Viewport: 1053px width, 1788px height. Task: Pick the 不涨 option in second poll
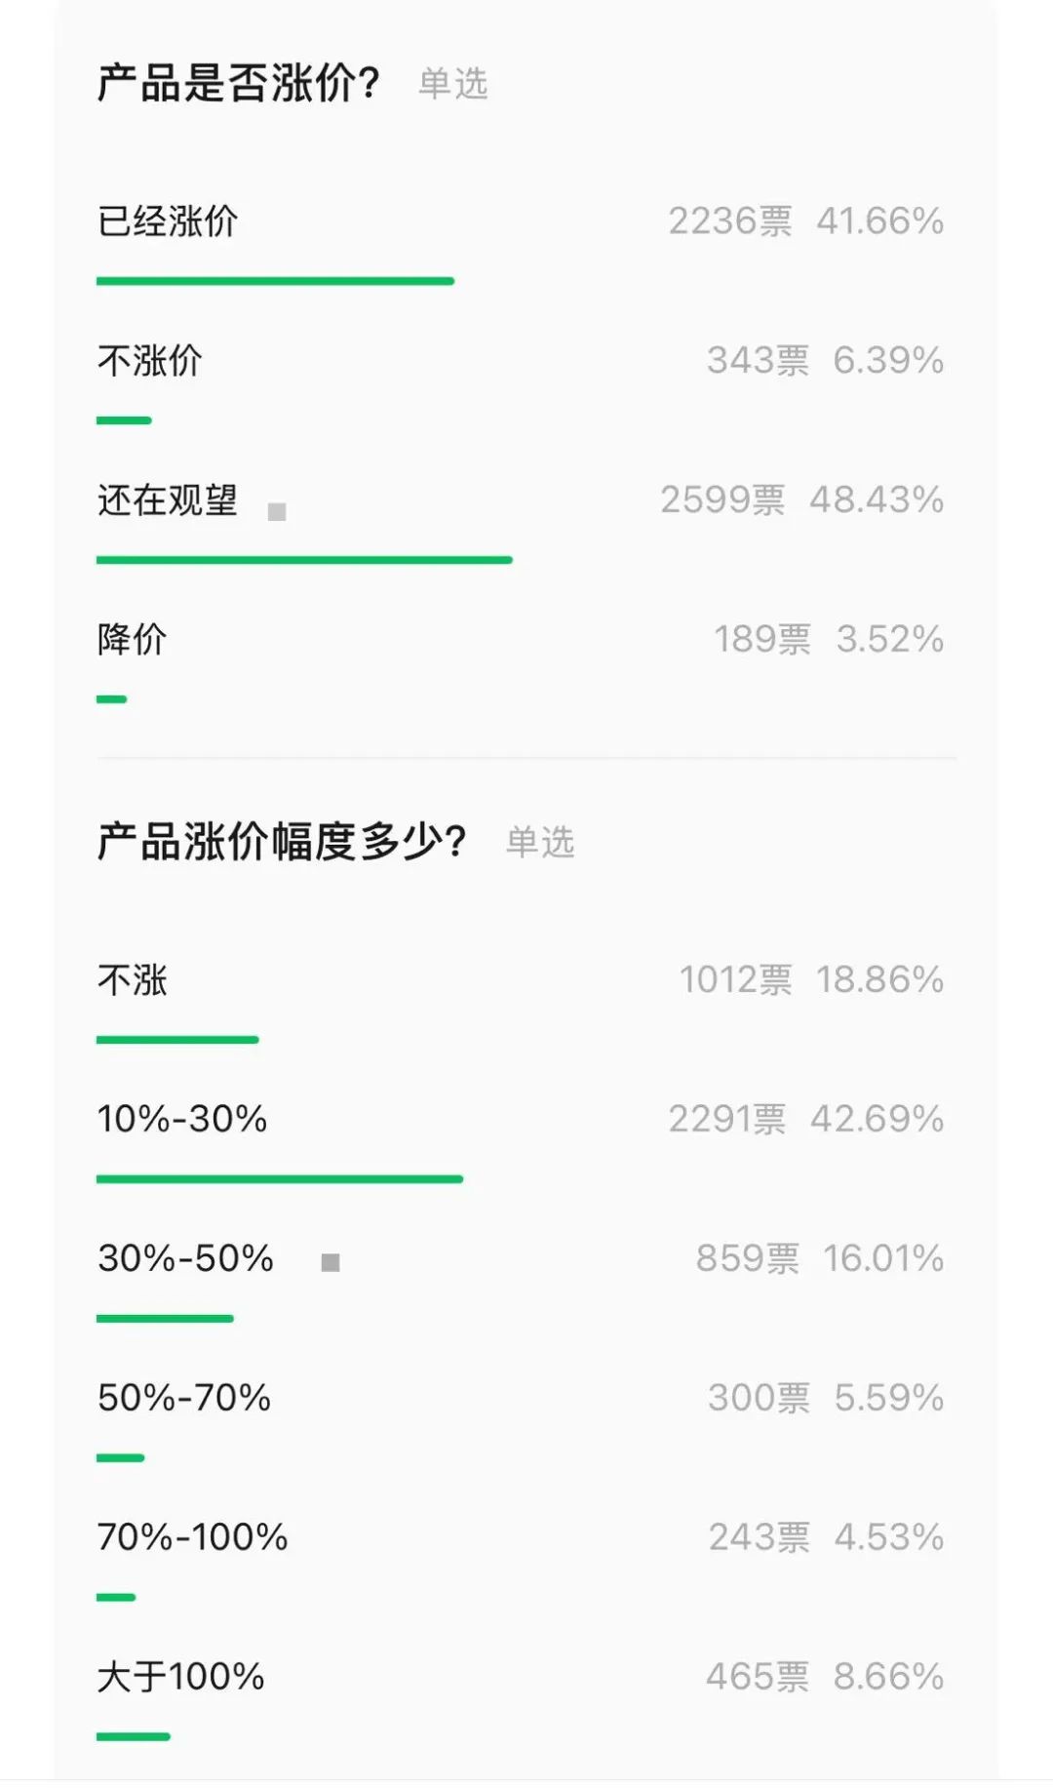133,979
